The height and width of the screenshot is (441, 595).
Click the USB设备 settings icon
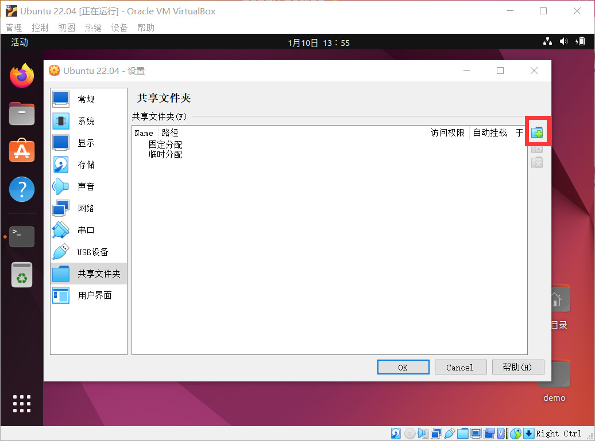tap(60, 252)
